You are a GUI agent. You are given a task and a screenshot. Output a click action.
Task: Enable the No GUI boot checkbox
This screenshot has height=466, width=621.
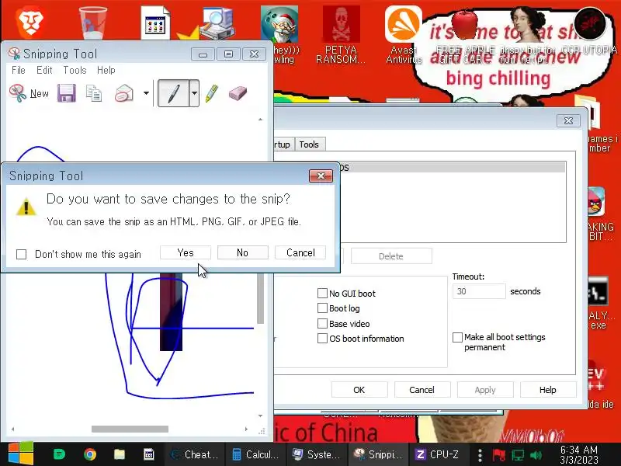(322, 294)
